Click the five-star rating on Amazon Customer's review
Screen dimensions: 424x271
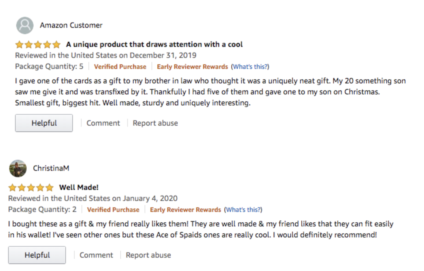click(x=38, y=45)
